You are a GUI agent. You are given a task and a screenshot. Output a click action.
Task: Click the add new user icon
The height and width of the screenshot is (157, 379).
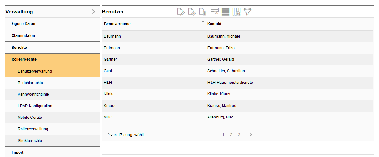pyautogui.click(x=192, y=12)
